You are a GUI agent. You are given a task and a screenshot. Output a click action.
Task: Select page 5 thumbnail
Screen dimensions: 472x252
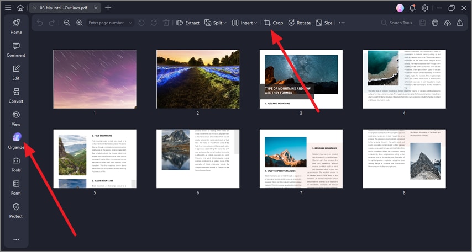[95, 159]
